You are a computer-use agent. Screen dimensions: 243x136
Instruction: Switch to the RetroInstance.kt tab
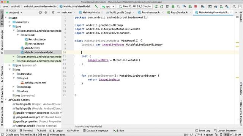[x=151, y=12]
